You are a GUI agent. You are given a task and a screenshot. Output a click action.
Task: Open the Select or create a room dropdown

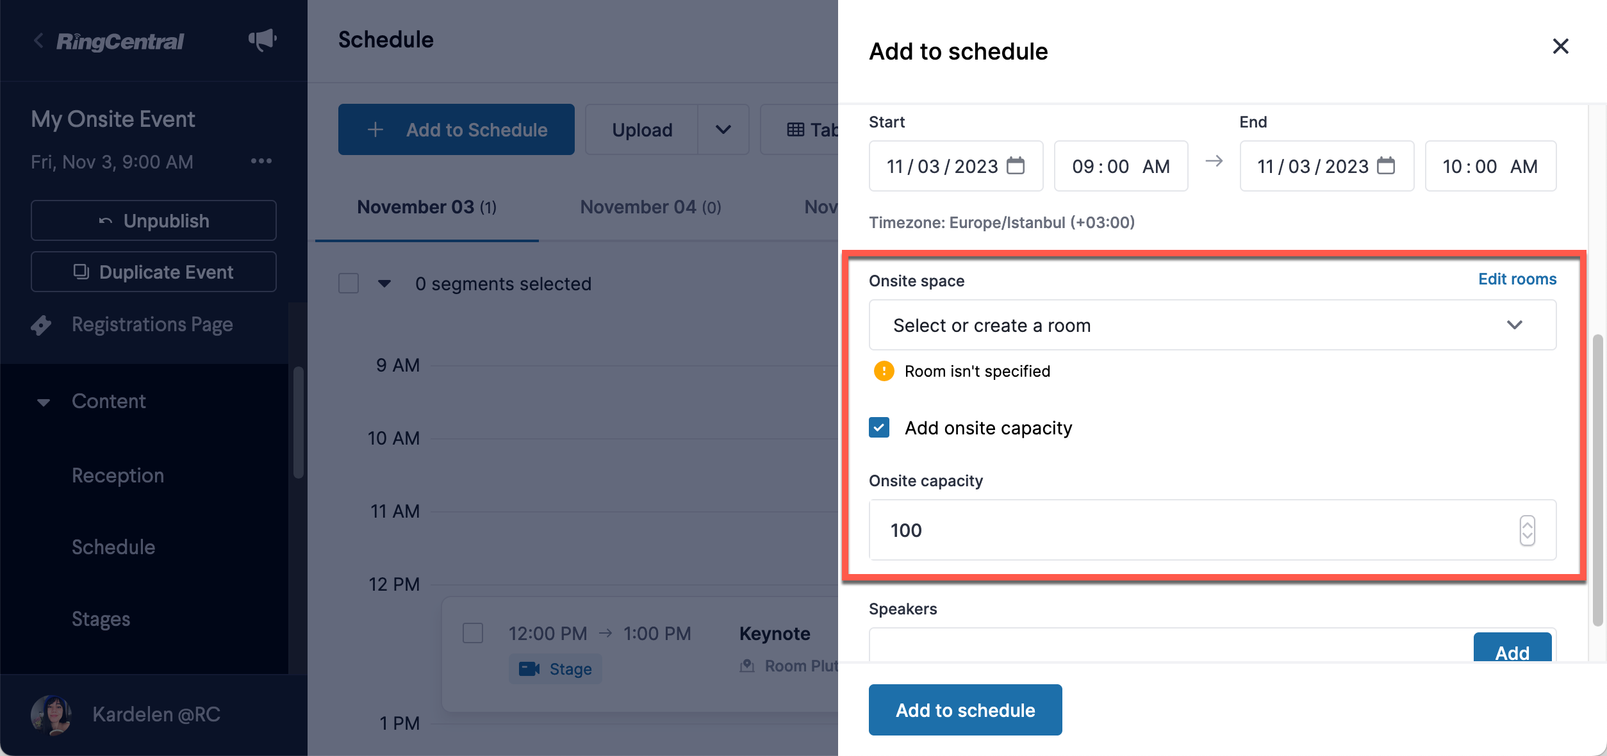pyautogui.click(x=1212, y=325)
